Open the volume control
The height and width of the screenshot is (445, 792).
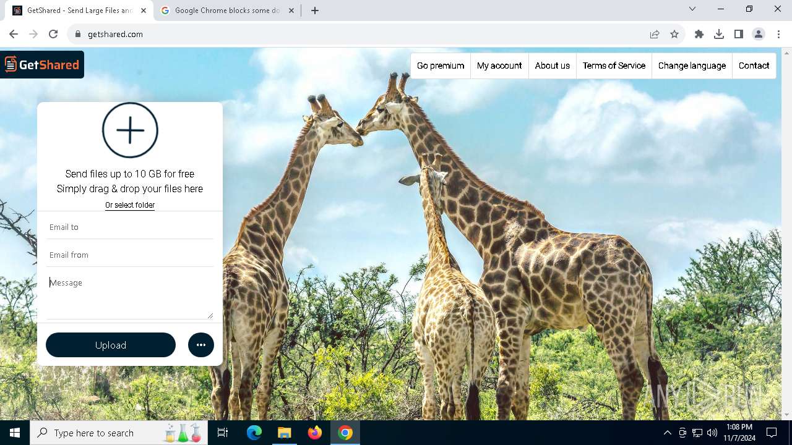click(x=712, y=433)
